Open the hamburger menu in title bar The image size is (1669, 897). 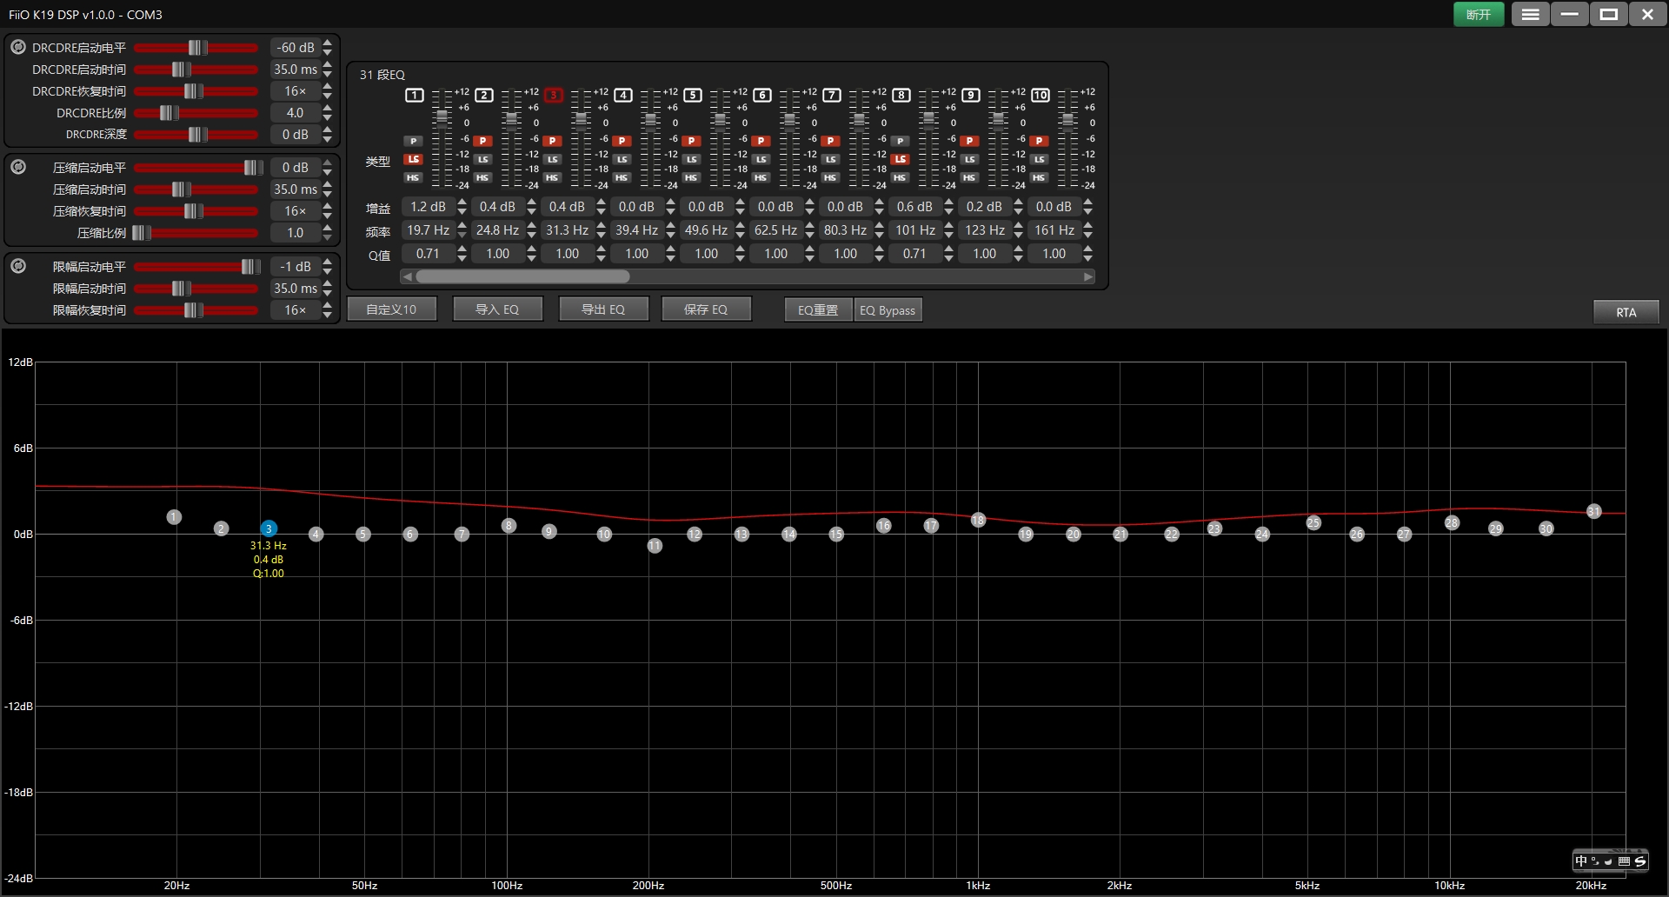[x=1530, y=15]
